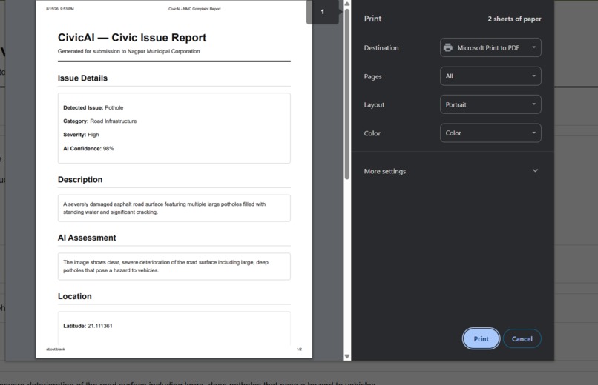Click the Latitude: 21.111361 line

pyautogui.click(x=88, y=326)
